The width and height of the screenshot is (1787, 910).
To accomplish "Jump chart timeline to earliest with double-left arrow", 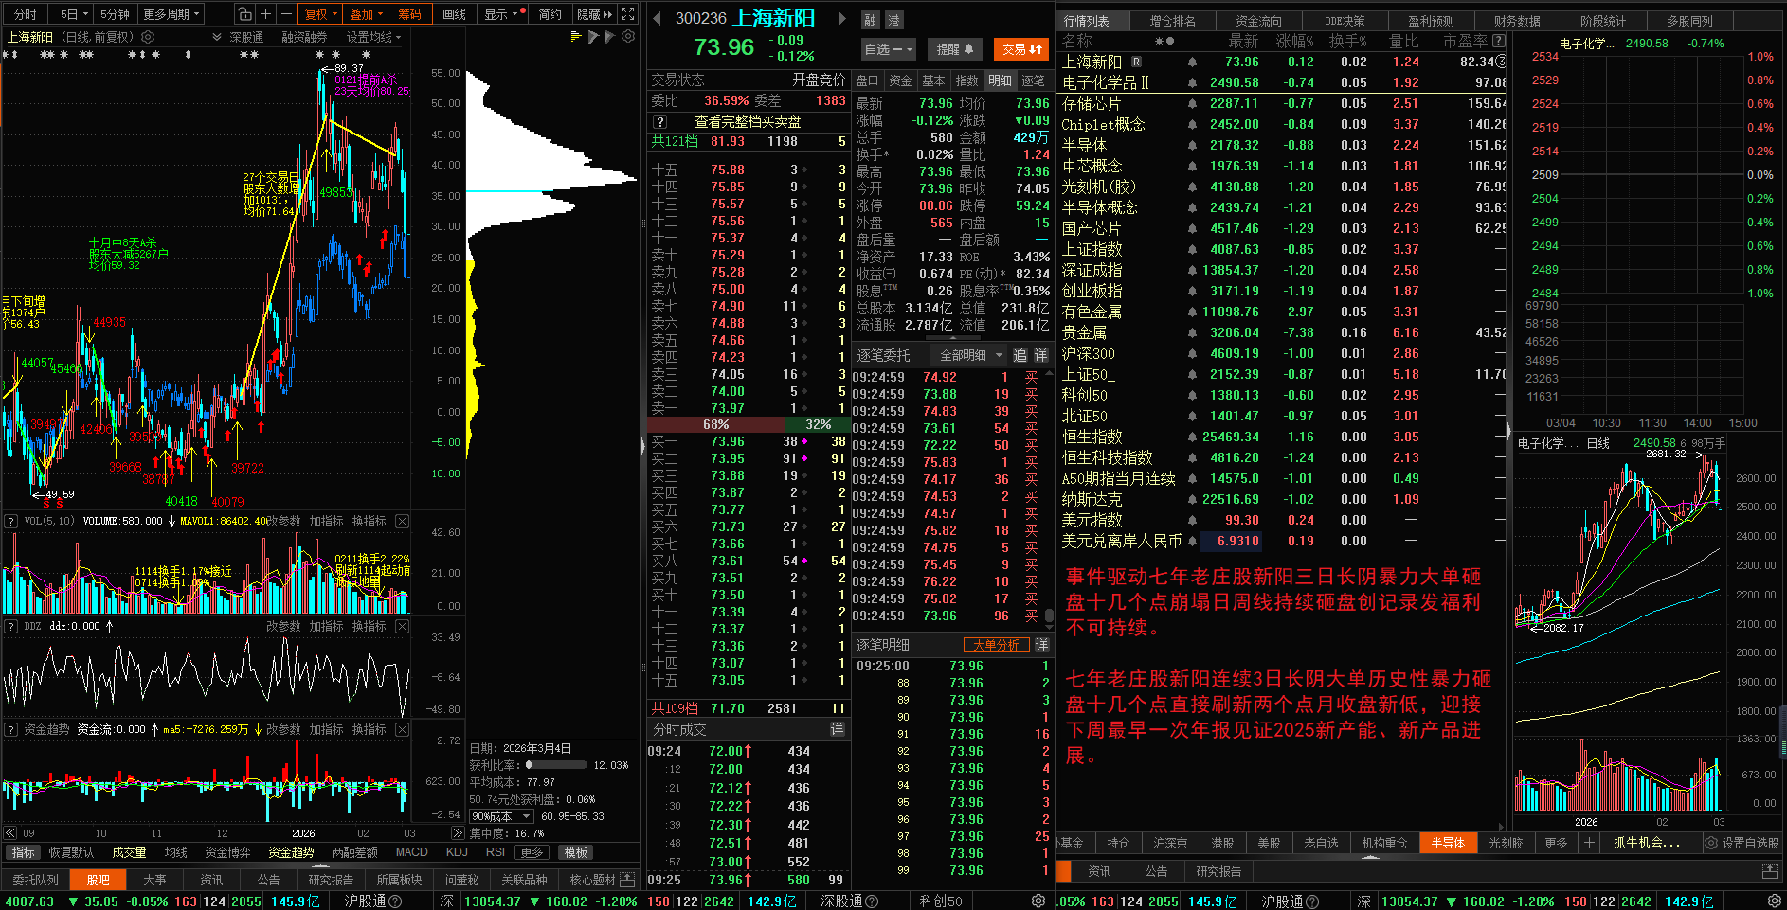I will [10, 833].
